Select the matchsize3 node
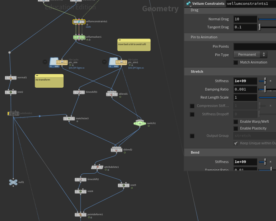 click(x=69, y=119)
